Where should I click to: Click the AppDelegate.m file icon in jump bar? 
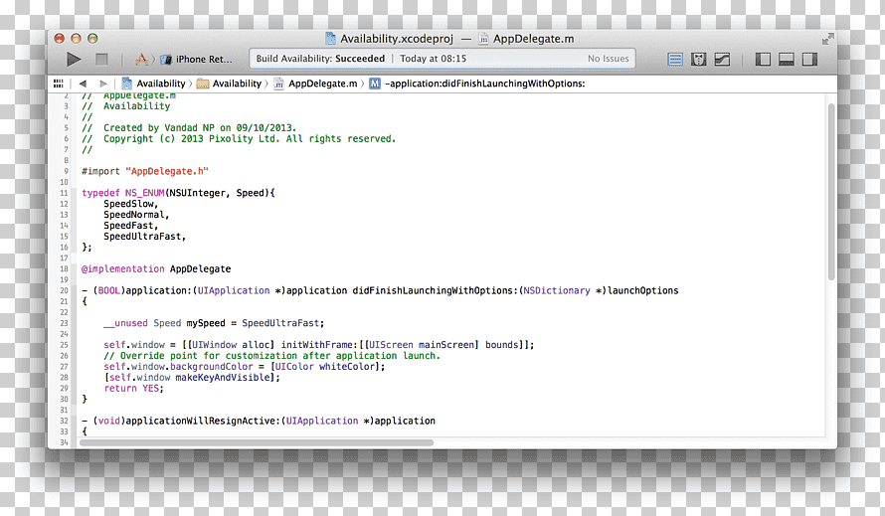pyautogui.click(x=278, y=84)
